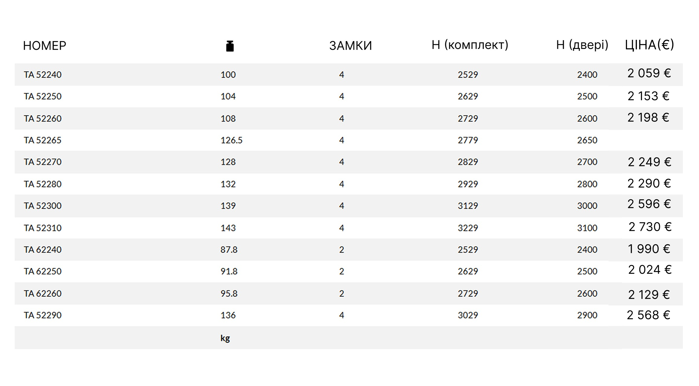The image size is (699, 386).
Task: Select the TA 62240 model number
Action: (x=43, y=249)
